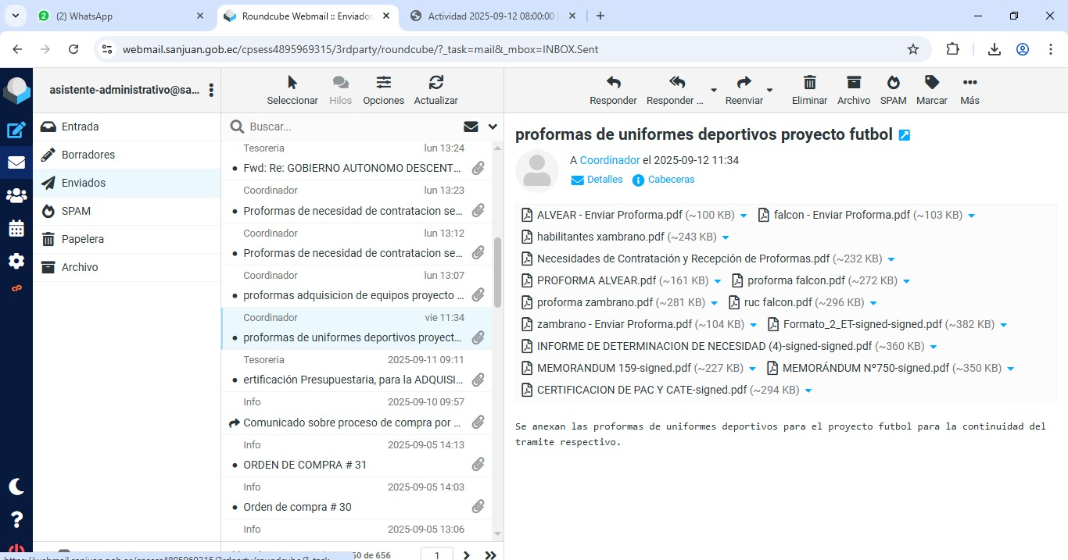Click the Archivo archive toolbar icon
Image resolution: width=1068 pixels, height=560 pixels.
(x=853, y=83)
